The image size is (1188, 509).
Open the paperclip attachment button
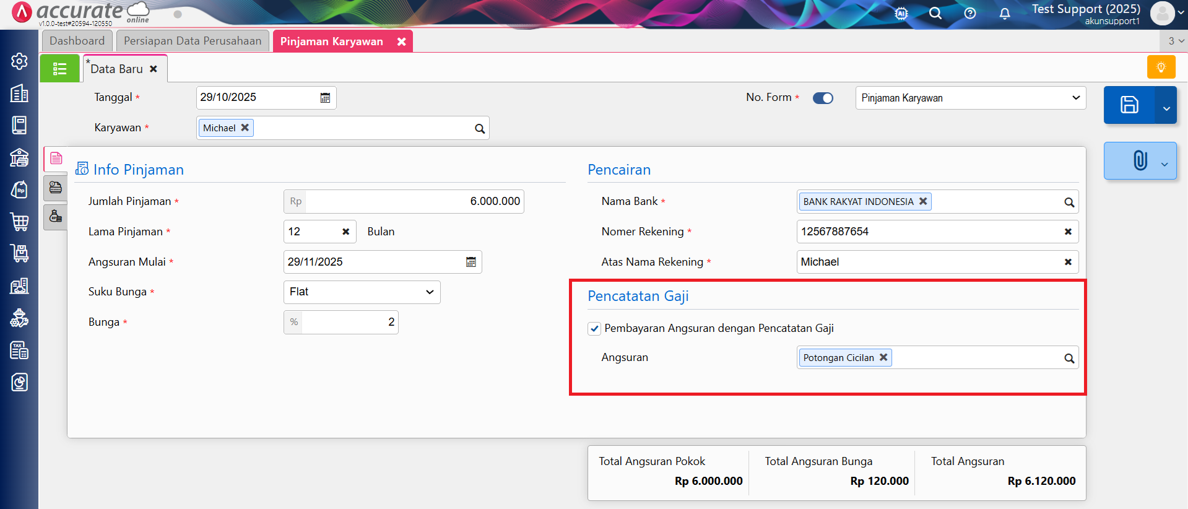point(1140,161)
